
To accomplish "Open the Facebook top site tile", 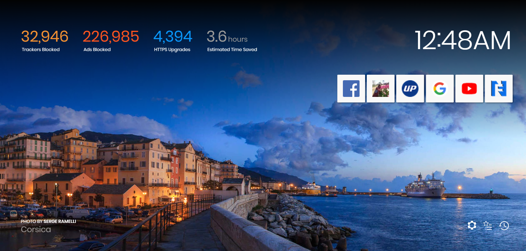I will [351, 89].
